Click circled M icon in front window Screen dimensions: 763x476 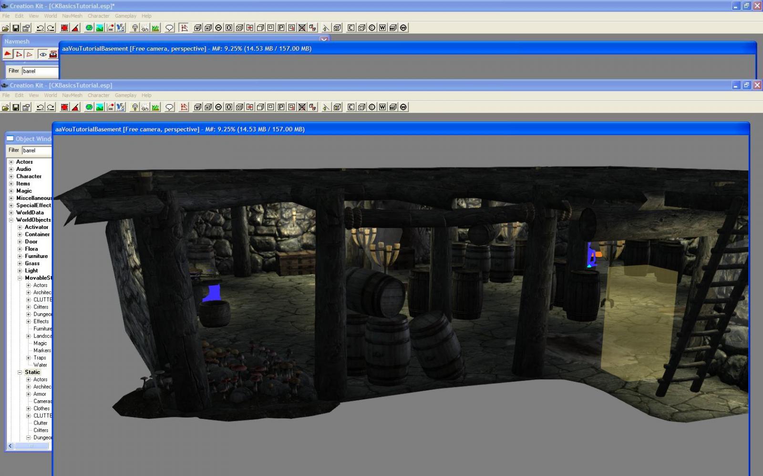pyautogui.click(x=218, y=108)
